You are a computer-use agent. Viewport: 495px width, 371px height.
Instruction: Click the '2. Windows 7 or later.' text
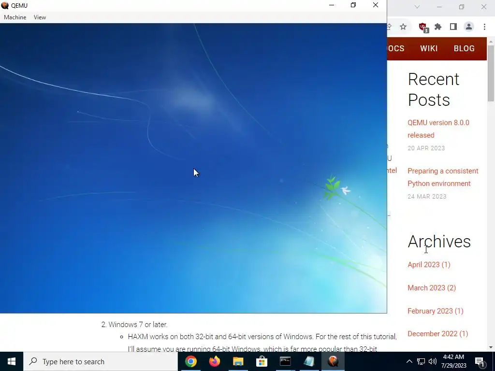134,325
